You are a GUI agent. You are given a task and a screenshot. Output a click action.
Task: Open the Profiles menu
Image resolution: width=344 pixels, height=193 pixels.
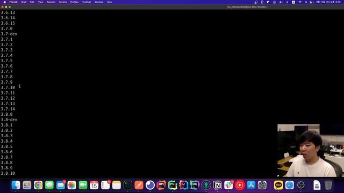(74, 2)
